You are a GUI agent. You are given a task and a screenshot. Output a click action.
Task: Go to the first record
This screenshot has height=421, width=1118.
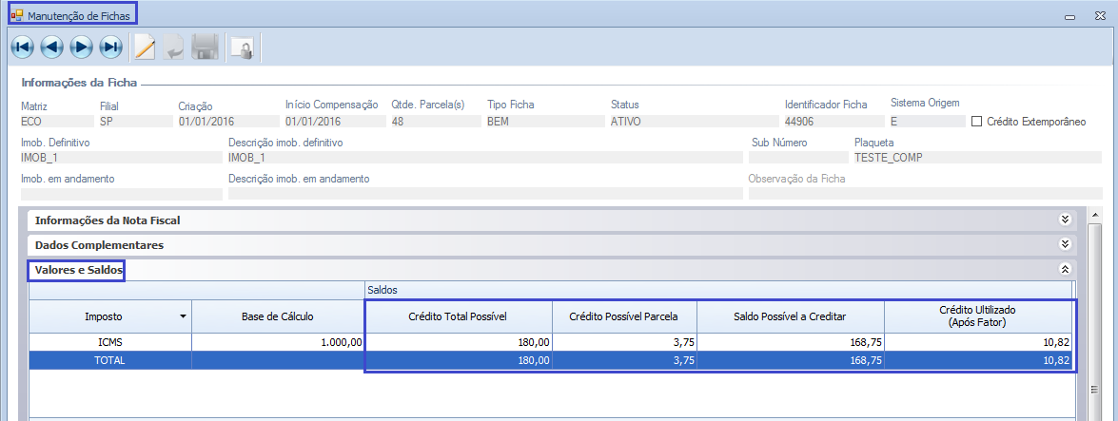pyautogui.click(x=23, y=47)
